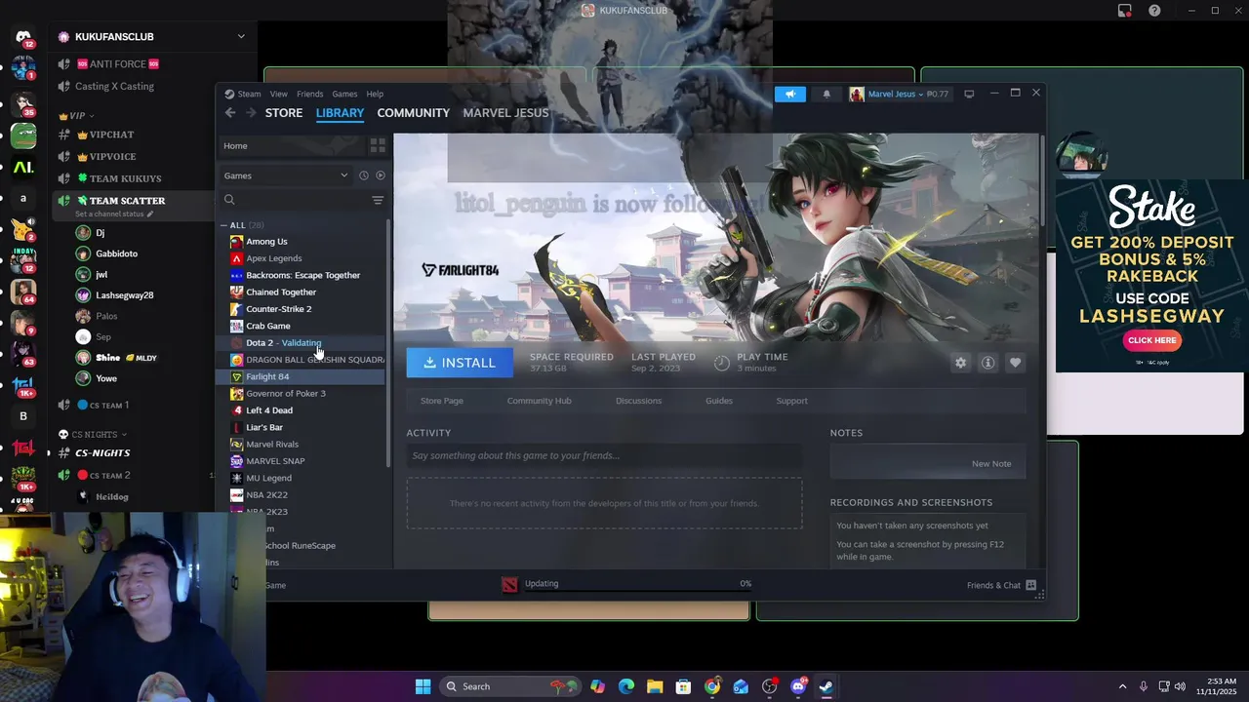Expand the Games collection dropdown

[x=286, y=175]
